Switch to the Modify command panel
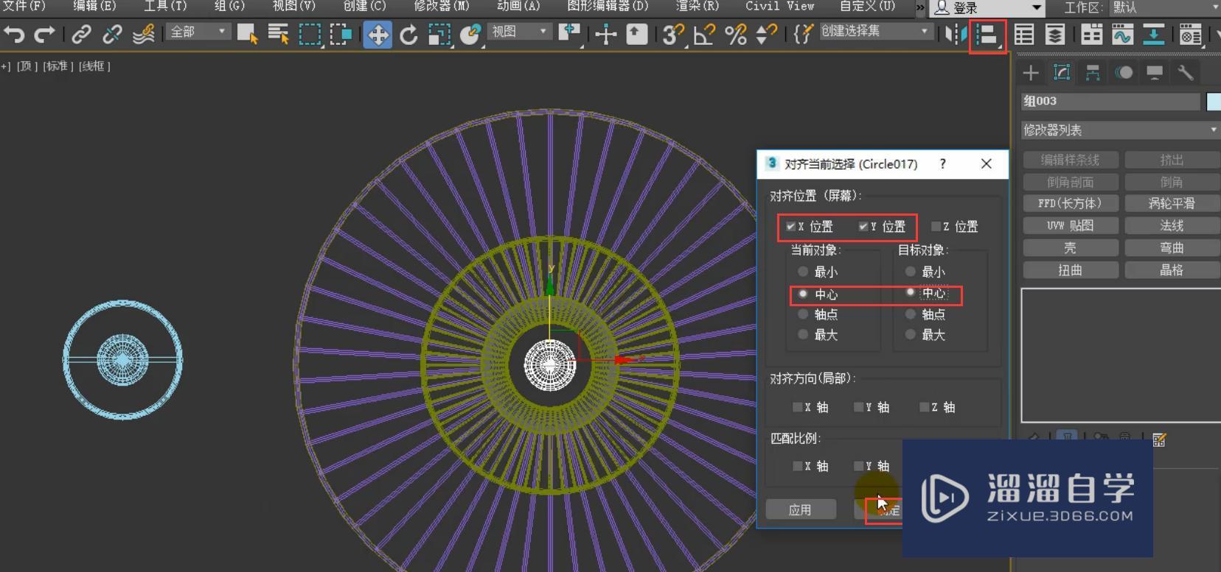This screenshot has width=1221, height=572. 1062,72
